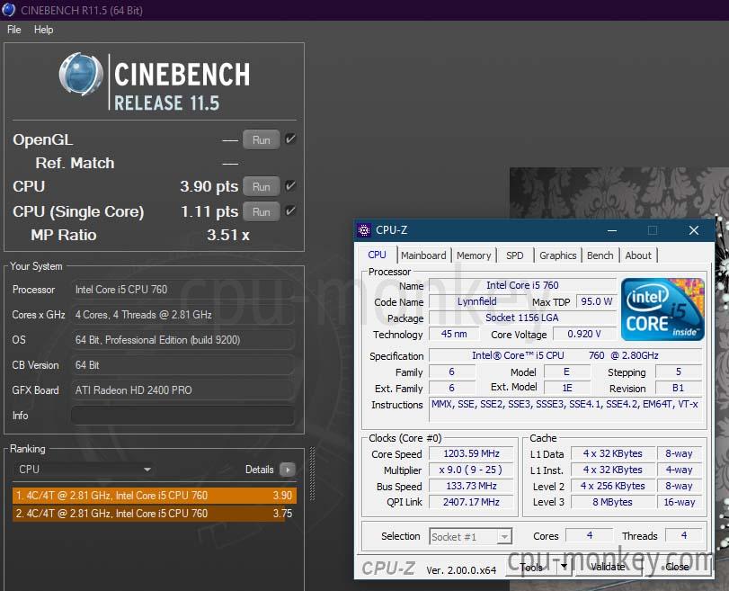The image size is (729, 591).
Task: Click the OS field in Your System
Action: click(182, 340)
